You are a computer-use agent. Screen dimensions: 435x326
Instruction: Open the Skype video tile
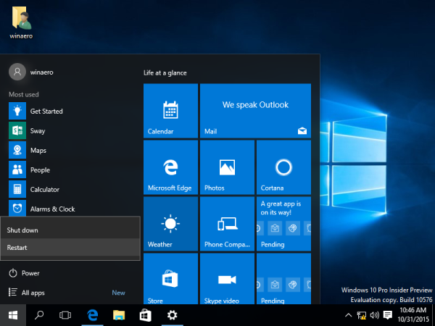pos(227,279)
